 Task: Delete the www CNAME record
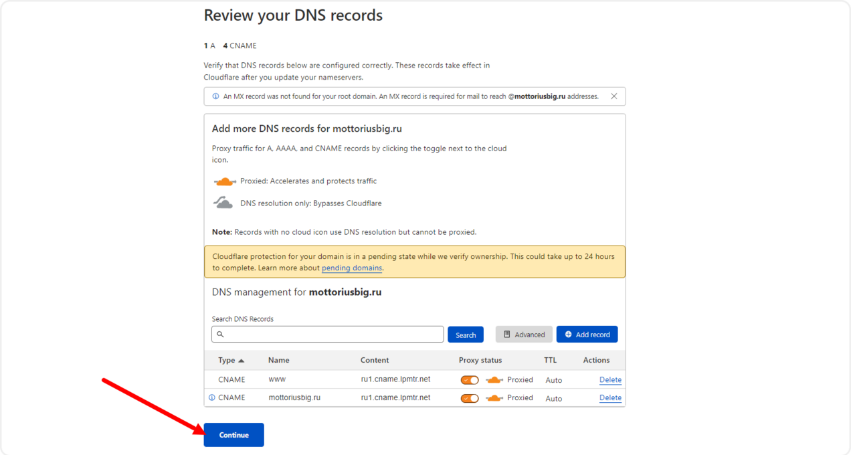(610, 379)
